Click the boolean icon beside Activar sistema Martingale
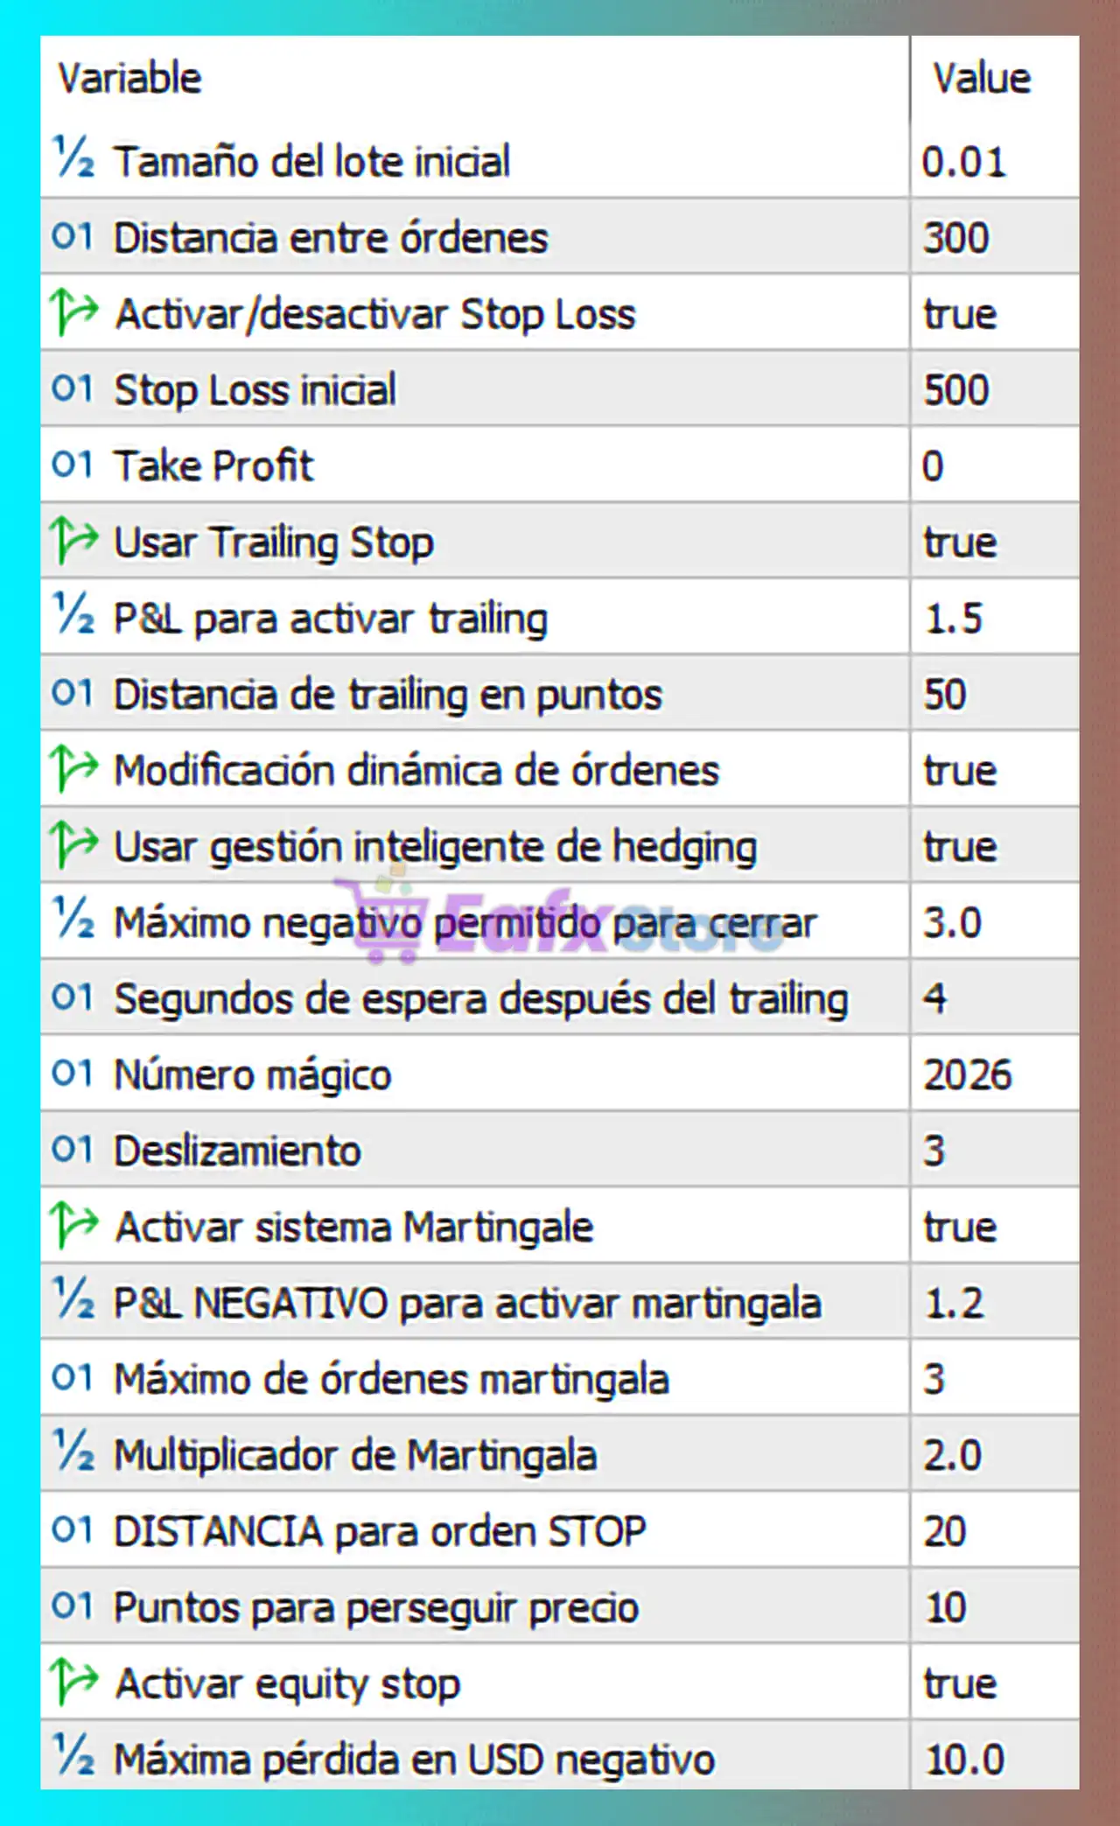The width and height of the screenshot is (1120, 1826). coord(73,1225)
